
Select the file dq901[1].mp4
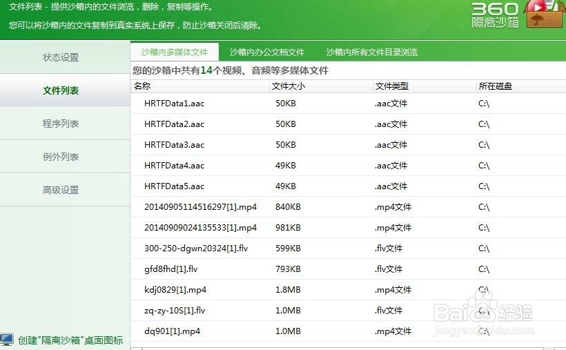[172, 331]
